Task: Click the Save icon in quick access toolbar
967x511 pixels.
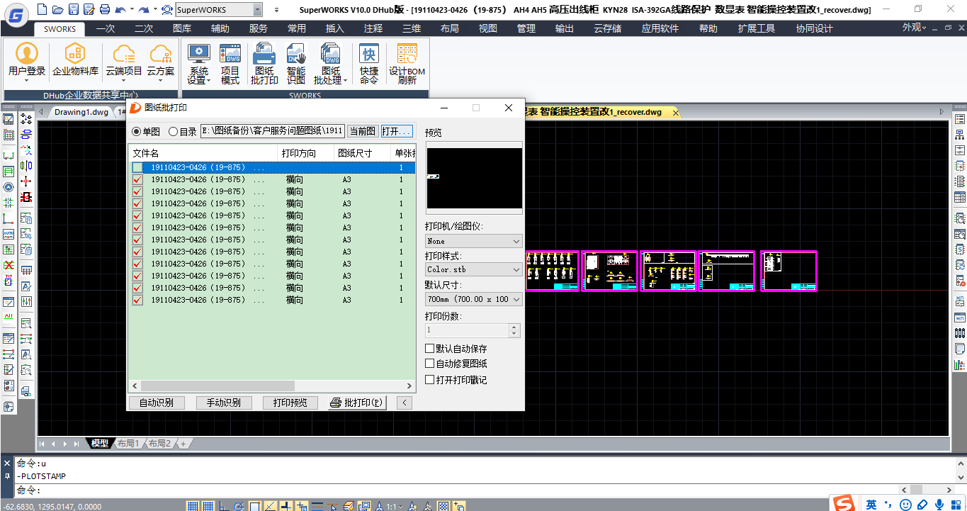Action: (73, 9)
